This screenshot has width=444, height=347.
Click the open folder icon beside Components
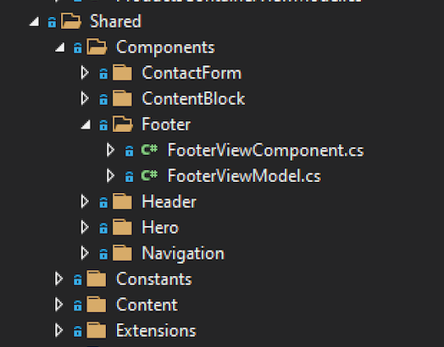click(x=97, y=47)
